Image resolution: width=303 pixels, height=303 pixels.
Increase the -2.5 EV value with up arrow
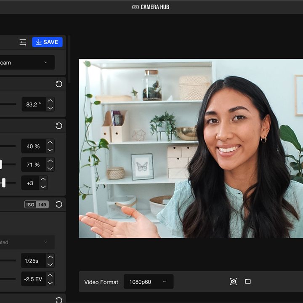50,275
